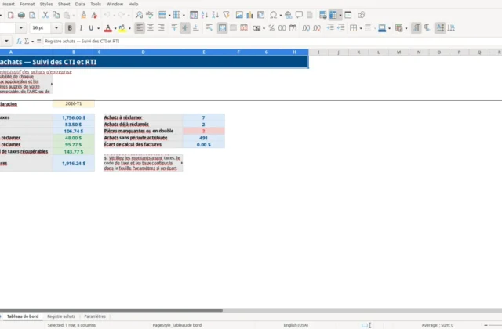Cut the selection with the scissors icon

45,15
